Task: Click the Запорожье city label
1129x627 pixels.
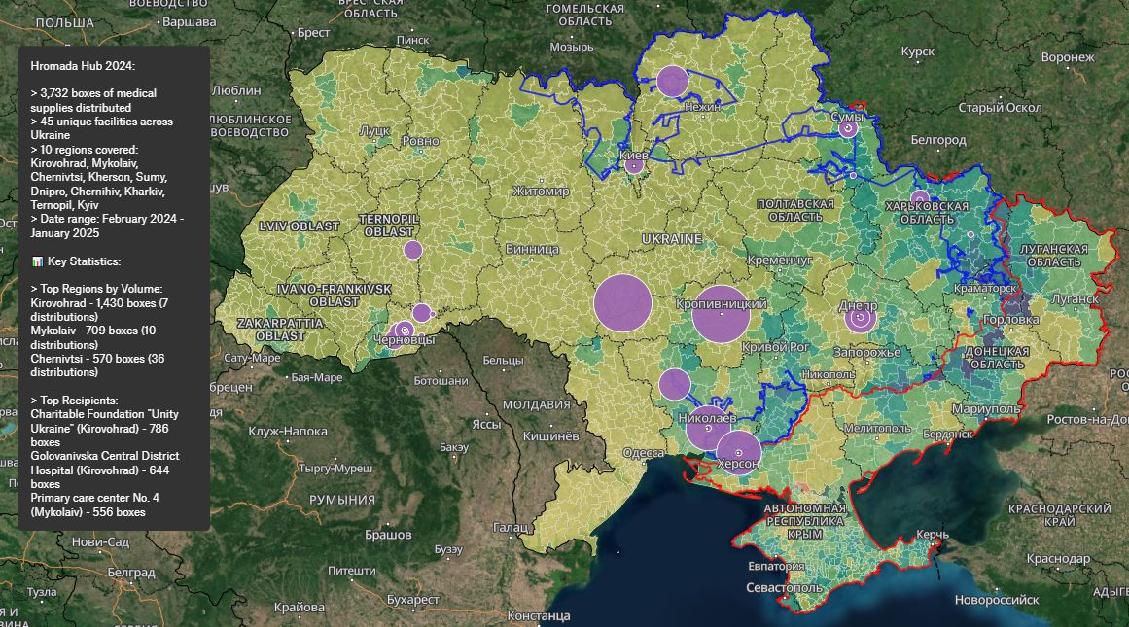Action: [x=866, y=352]
